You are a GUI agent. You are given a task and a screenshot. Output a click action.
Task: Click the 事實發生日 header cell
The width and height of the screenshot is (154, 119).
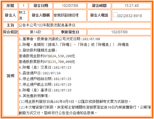pyautogui.click(x=70, y=32)
